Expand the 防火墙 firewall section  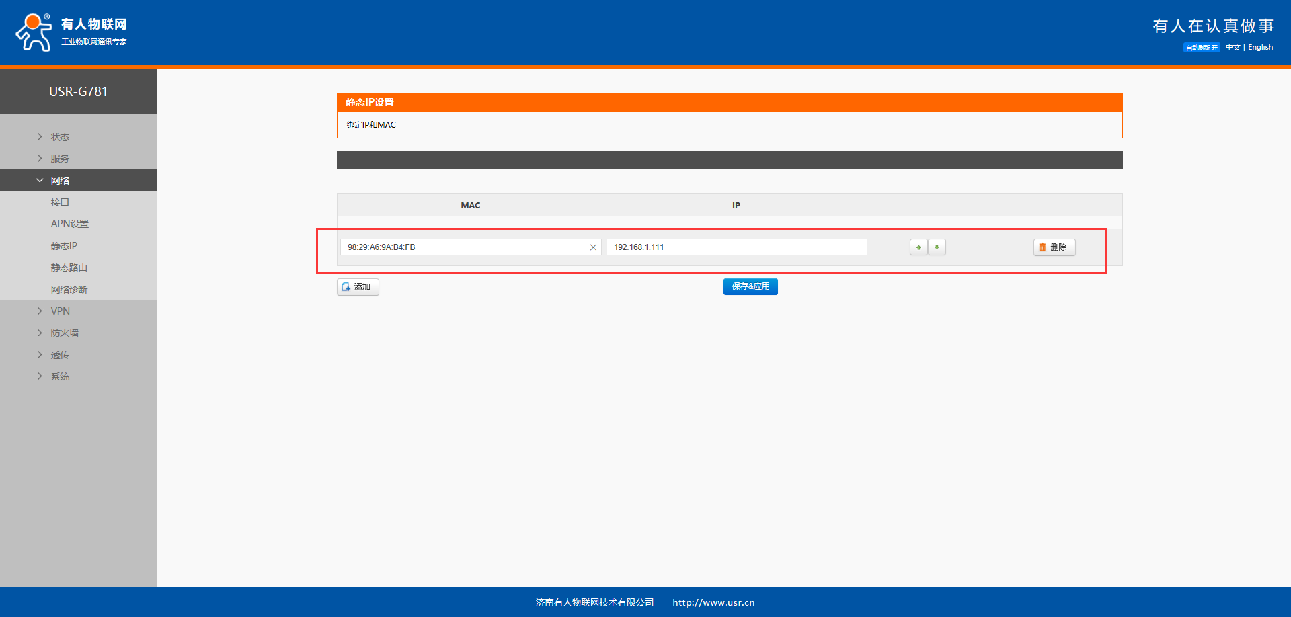click(65, 333)
